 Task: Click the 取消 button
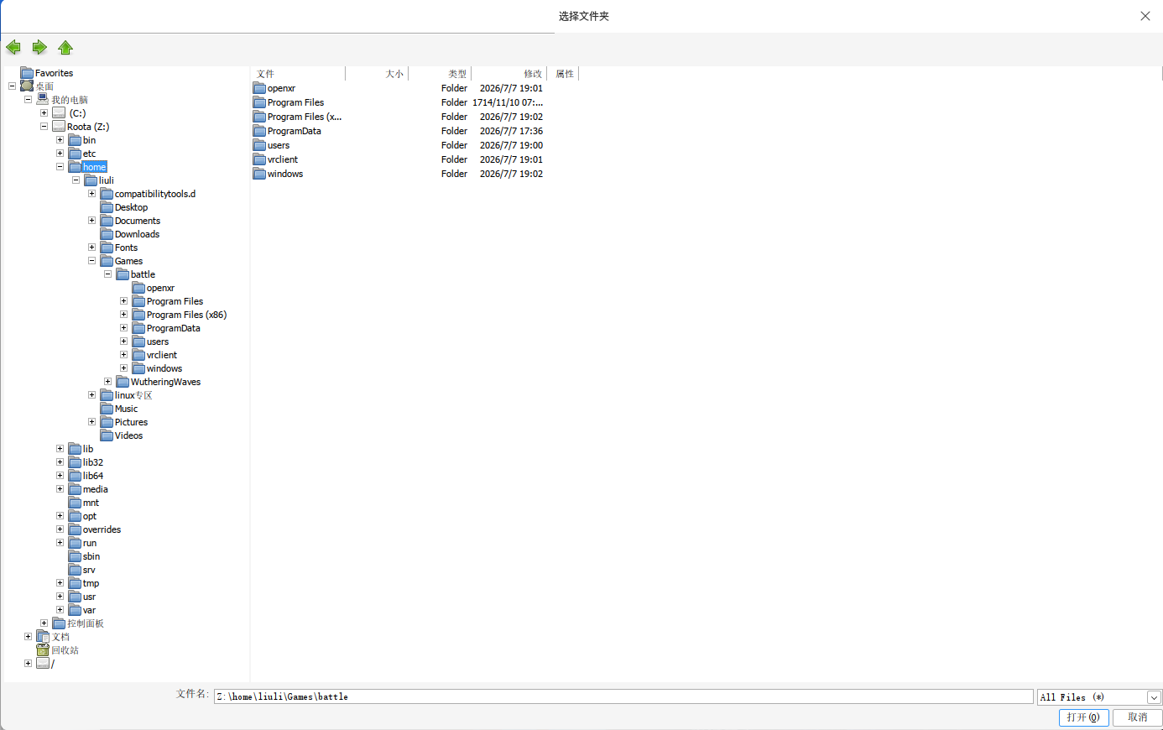click(1138, 717)
